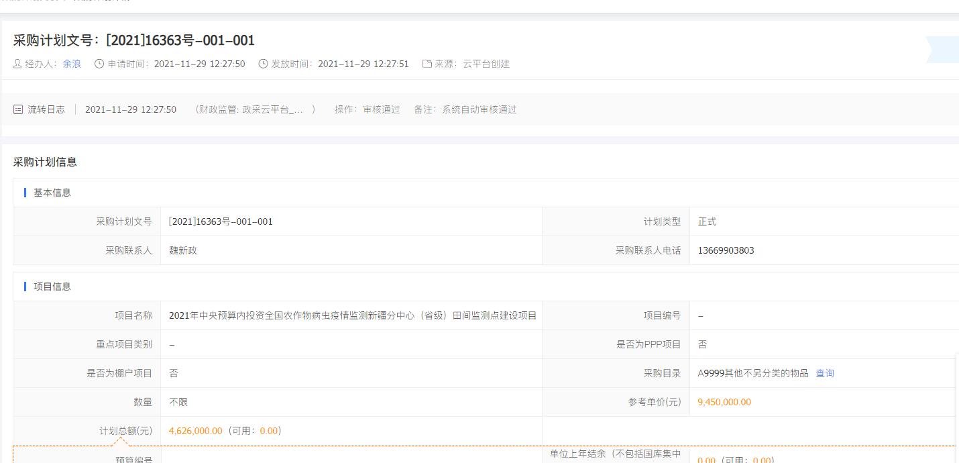Click the 查询 link next to 采购目录
The width and height of the screenshot is (959, 463).
824,373
